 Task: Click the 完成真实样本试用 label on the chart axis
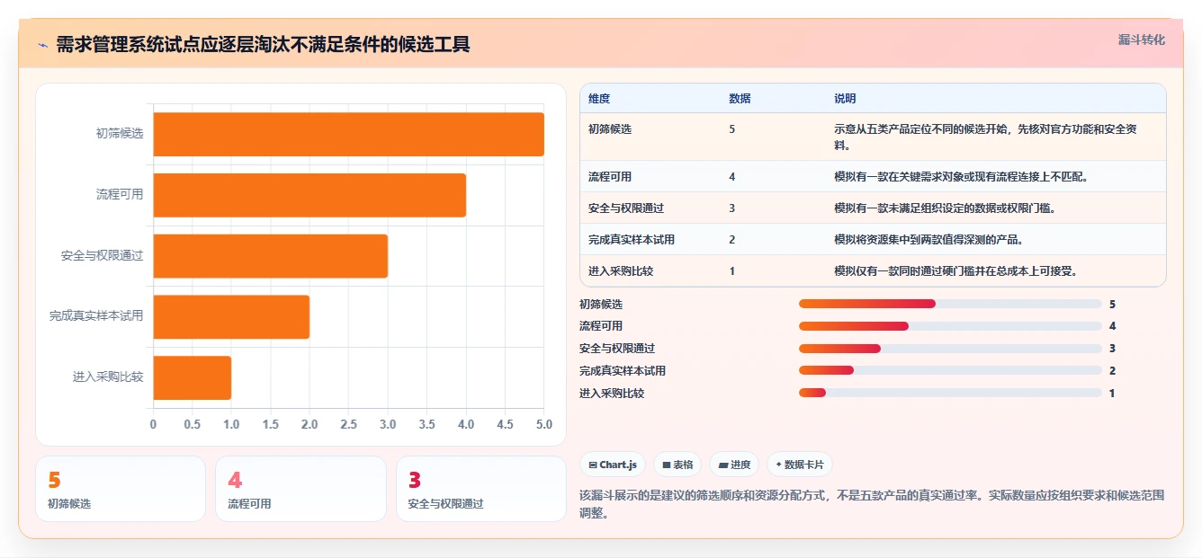coord(96,316)
